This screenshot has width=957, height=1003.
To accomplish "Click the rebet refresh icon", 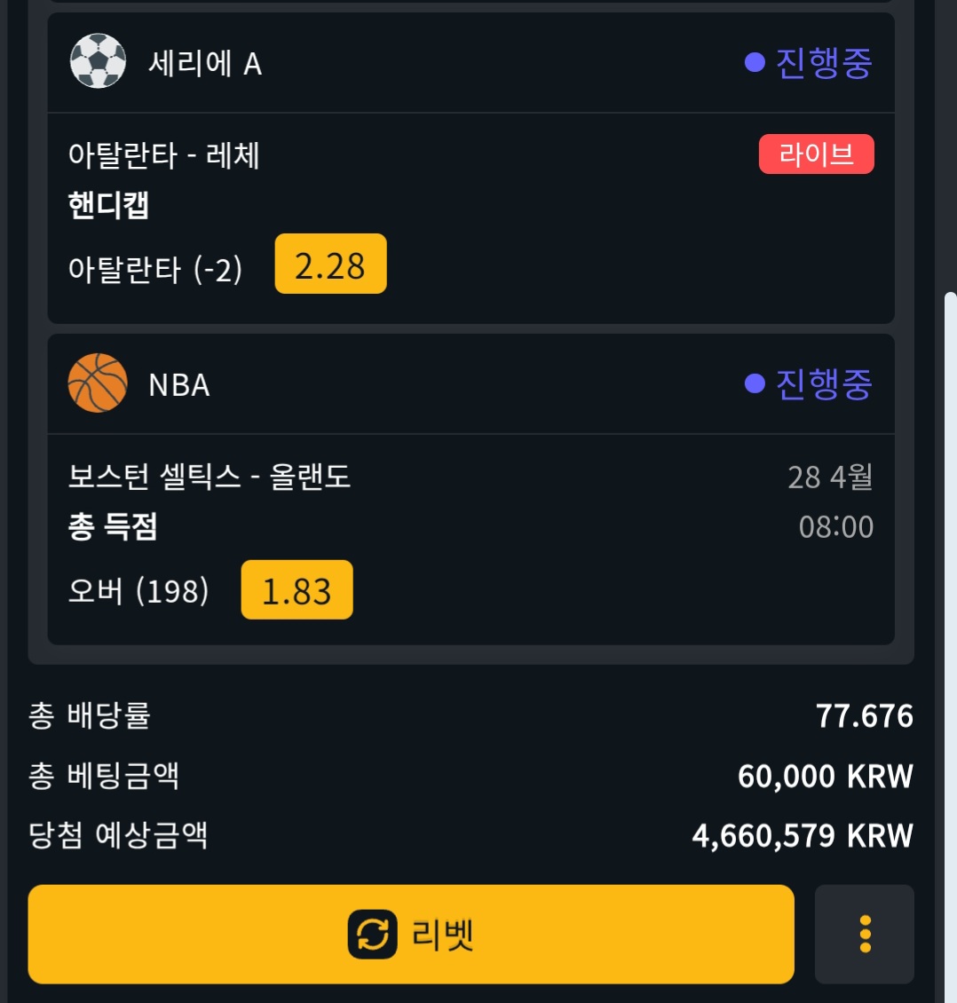I will point(372,935).
